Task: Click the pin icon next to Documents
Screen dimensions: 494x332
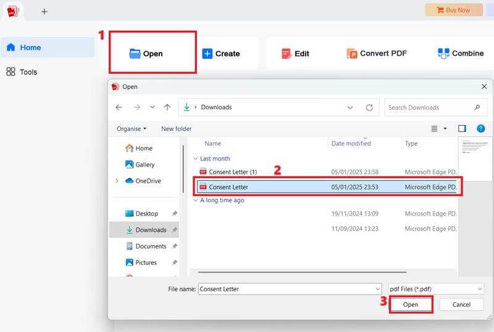Action: coord(175,246)
